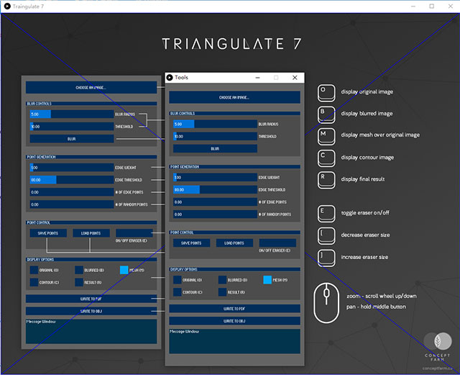Minimize the Tools window
The width and height of the screenshot is (460, 375).
(x=257, y=78)
